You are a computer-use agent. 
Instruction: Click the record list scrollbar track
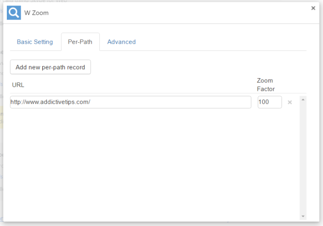point(303,158)
